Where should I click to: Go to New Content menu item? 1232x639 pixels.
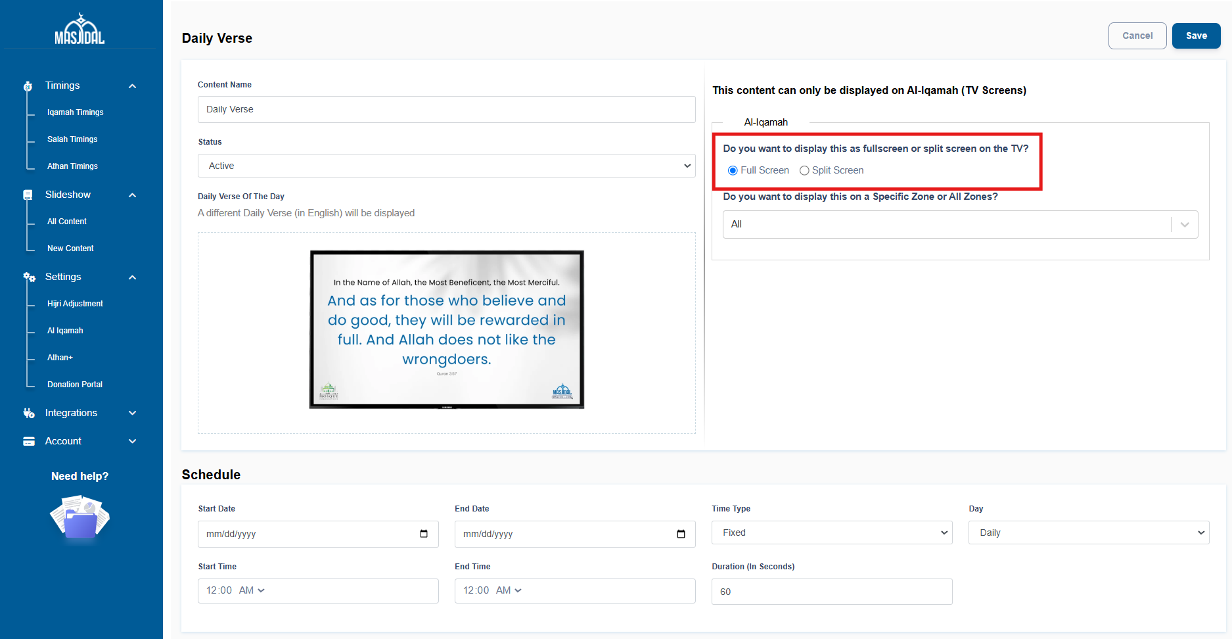point(70,248)
